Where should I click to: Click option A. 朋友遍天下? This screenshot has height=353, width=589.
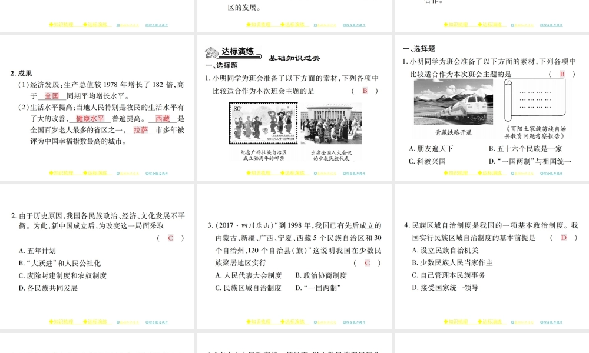431,149
